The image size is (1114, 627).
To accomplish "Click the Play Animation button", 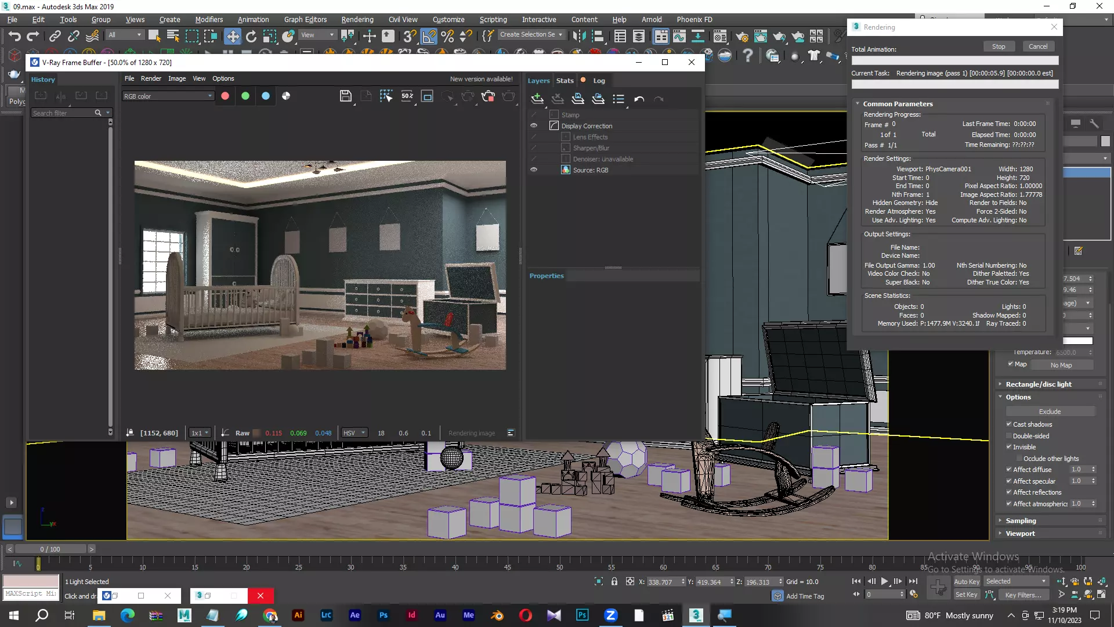I will click(884, 581).
